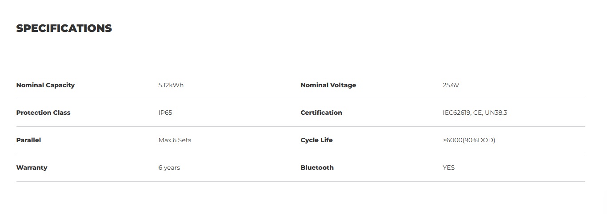This screenshot has width=607, height=214.
Task: Click the IEC62619, CE, UN38.3 text
Action: click(475, 113)
